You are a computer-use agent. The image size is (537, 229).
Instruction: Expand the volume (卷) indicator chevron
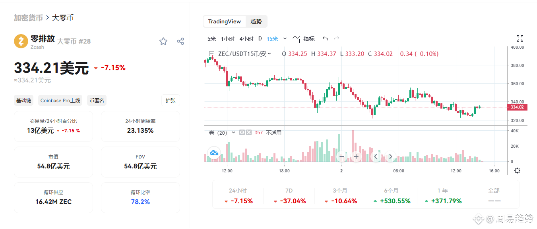point(233,133)
